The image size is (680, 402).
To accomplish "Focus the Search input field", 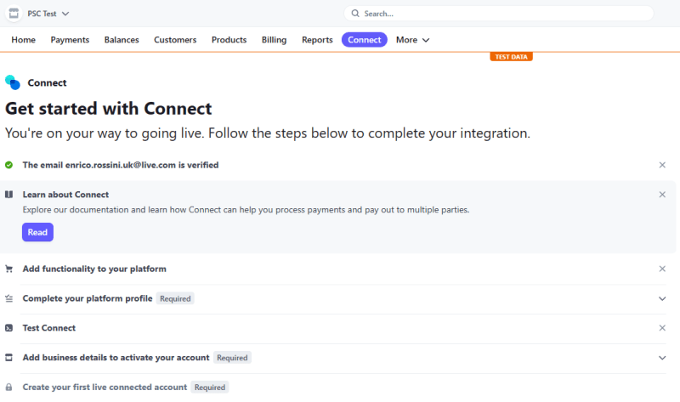I will click(x=499, y=14).
